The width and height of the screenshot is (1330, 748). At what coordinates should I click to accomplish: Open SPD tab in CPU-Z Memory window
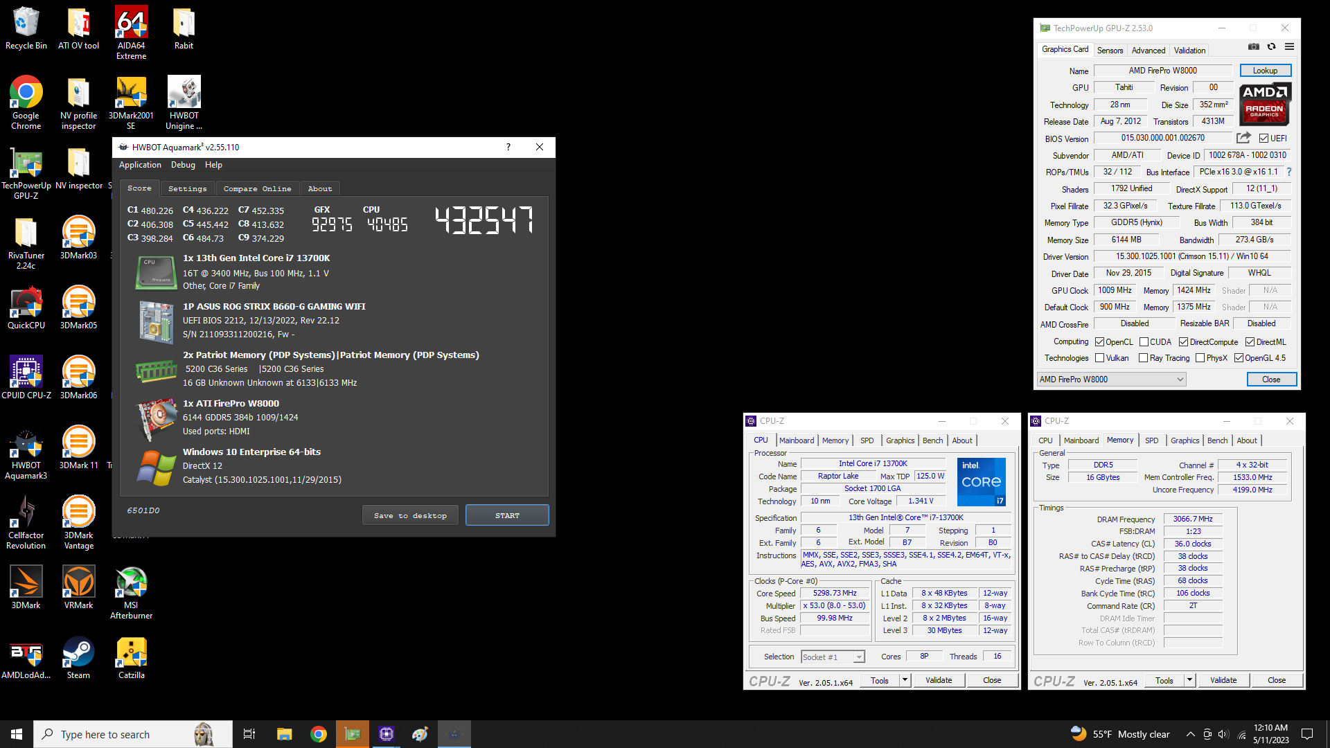click(x=1151, y=440)
